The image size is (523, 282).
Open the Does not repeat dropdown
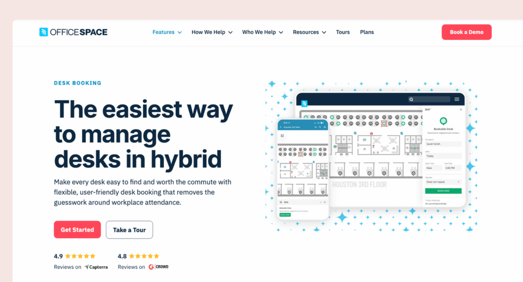point(443,182)
